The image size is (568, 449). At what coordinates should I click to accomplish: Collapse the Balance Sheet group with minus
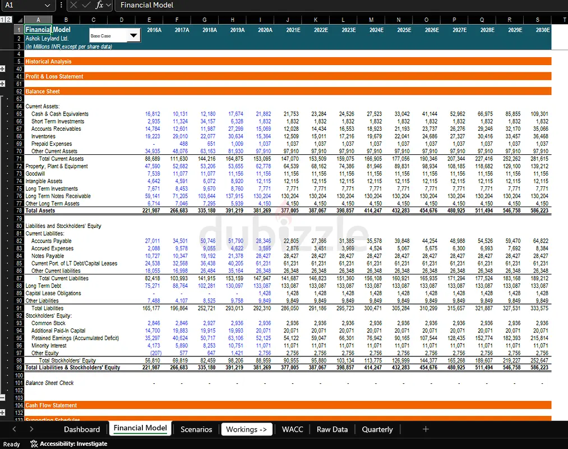[3, 397]
